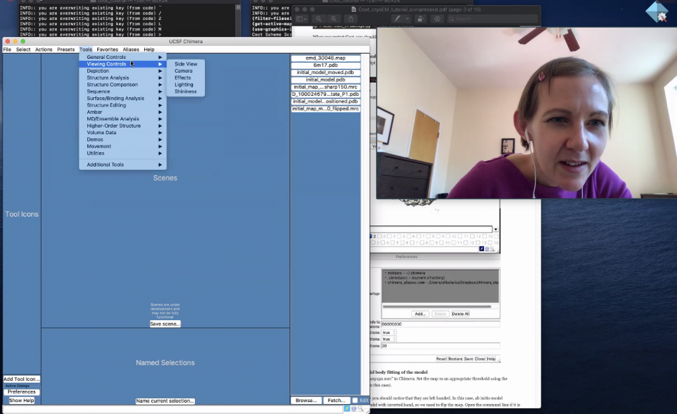Image resolution: width=677 pixels, height=414 pixels.
Task: Expand the Depiction submenu
Action: coord(122,71)
